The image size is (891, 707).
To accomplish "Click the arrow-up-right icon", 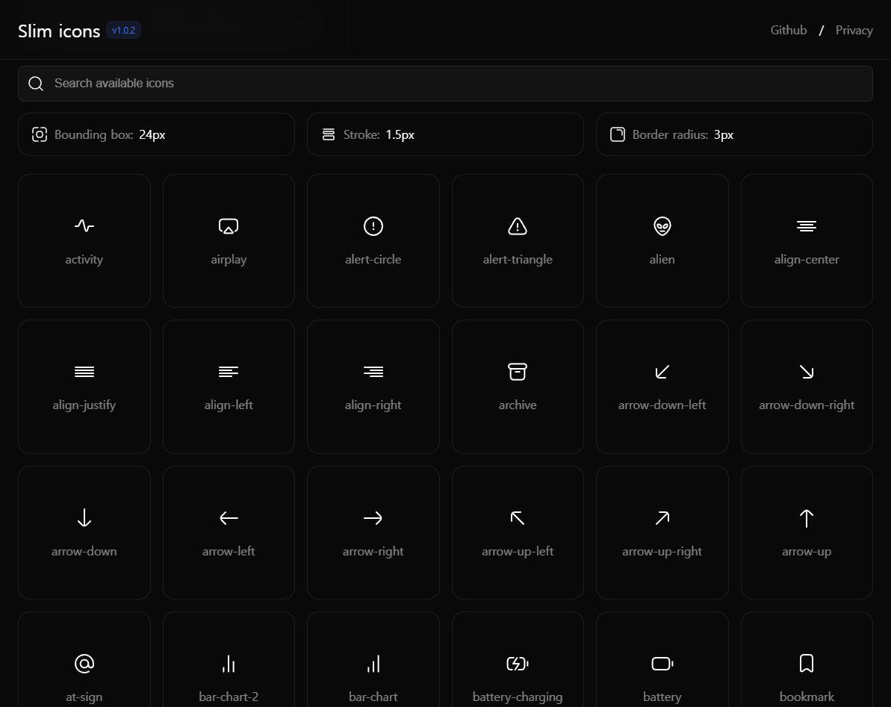I will coord(662,517).
